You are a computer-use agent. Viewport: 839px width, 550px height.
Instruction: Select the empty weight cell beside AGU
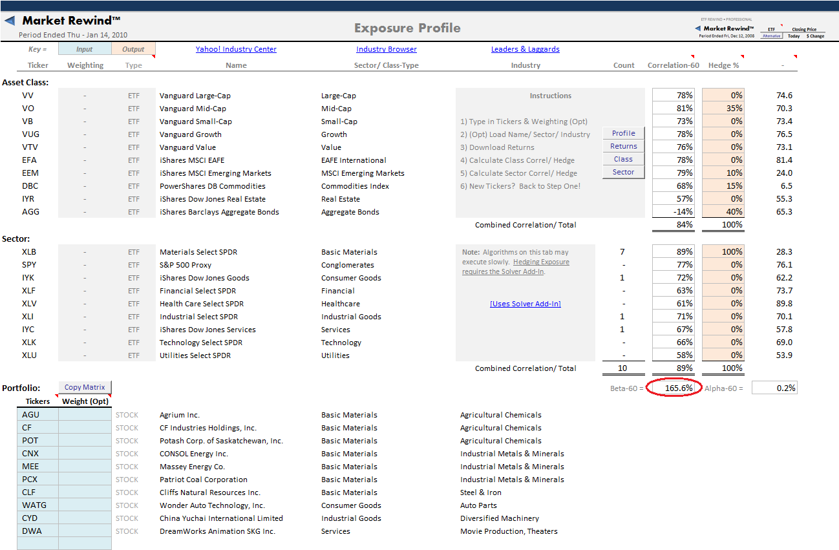pyautogui.click(x=85, y=415)
